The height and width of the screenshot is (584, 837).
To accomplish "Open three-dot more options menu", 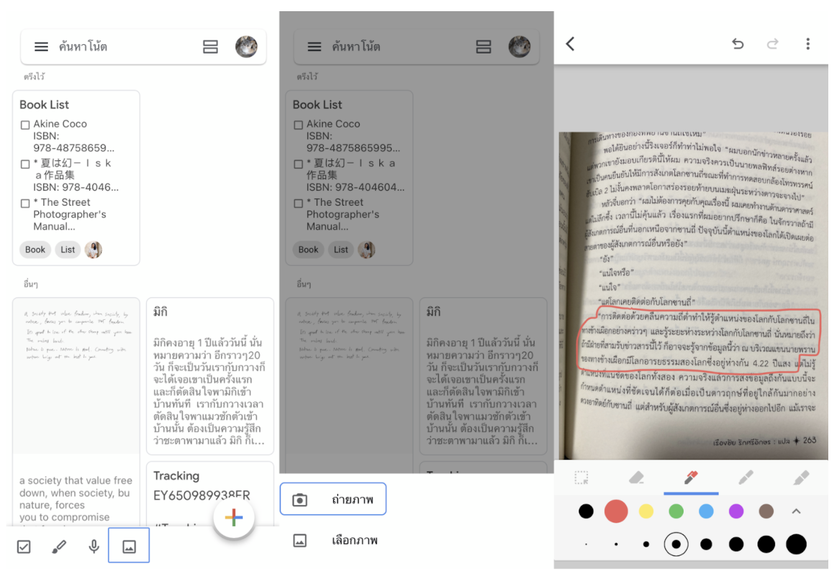I will tap(808, 43).
